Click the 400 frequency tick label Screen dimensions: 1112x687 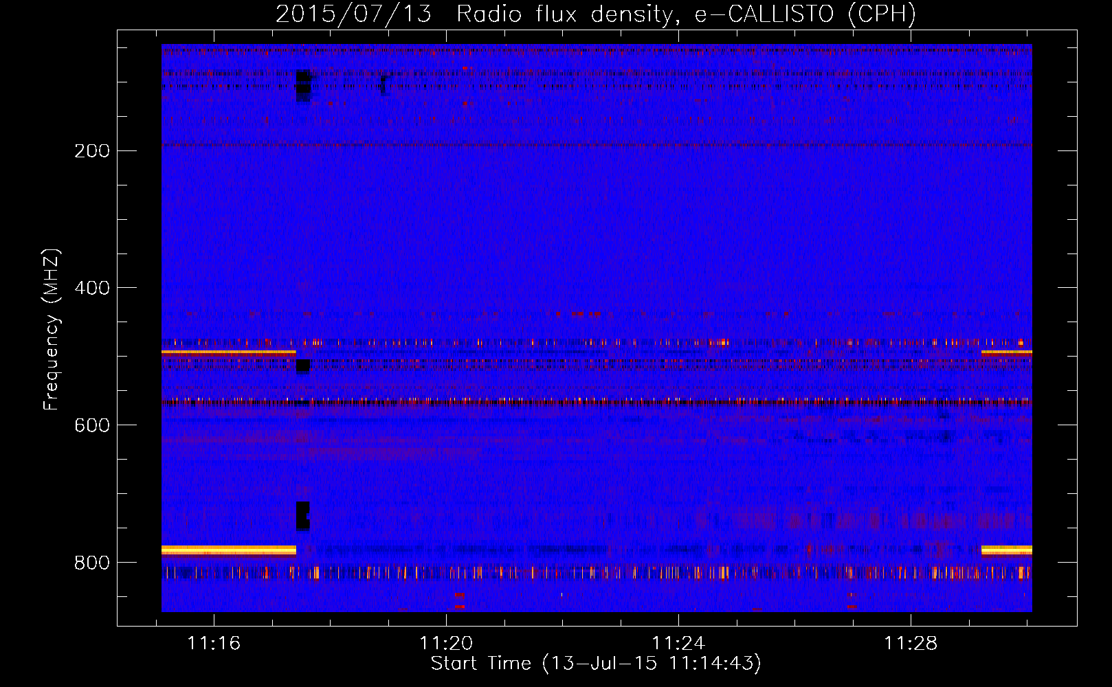click(x=92, y=288)
